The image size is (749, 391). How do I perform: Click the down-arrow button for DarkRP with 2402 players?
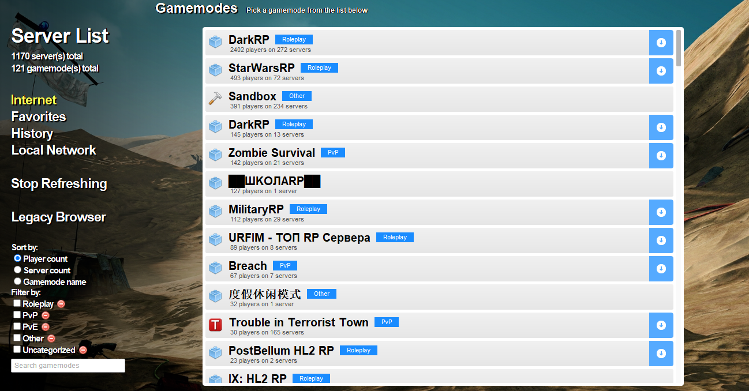pos(661,43)
